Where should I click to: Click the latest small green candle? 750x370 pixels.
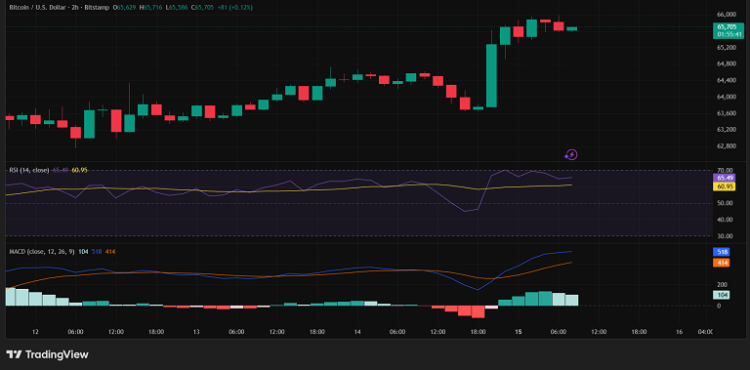coord(571,28)
